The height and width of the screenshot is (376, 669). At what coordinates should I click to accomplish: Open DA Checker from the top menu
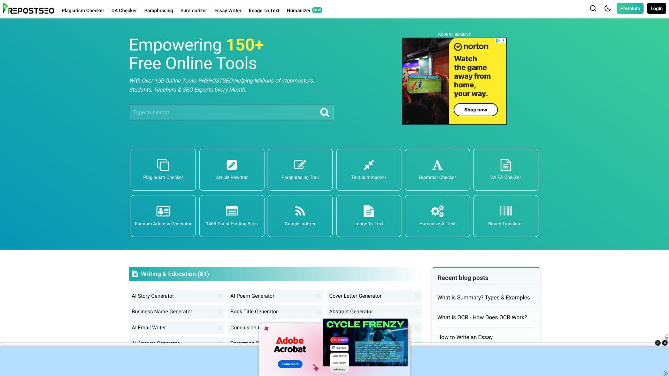tap(124, 10)
